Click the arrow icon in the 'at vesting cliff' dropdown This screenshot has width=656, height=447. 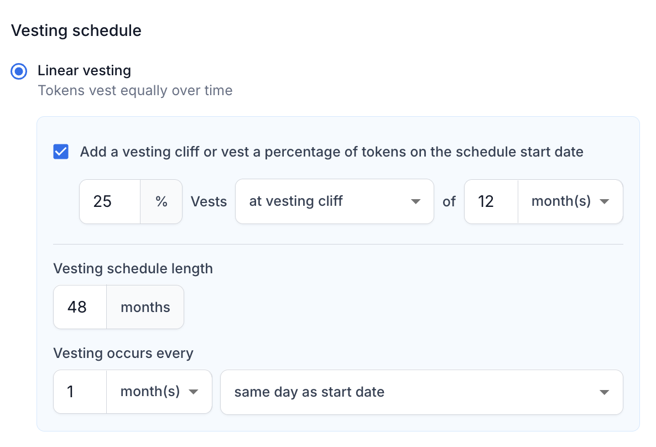click(x=415, y=202)
